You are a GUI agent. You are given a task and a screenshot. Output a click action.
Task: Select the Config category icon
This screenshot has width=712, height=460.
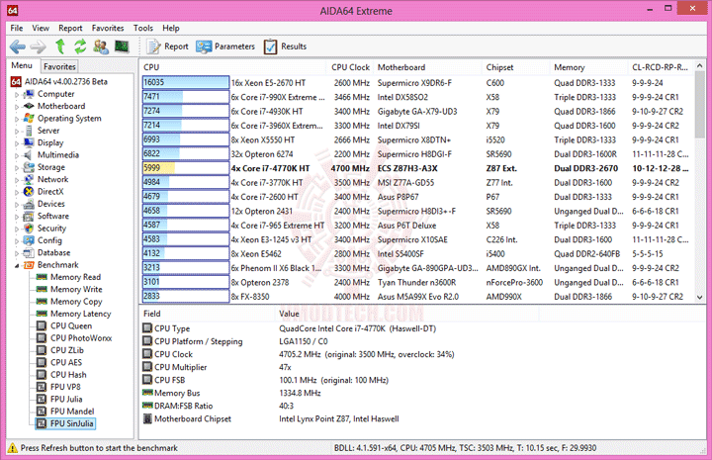coord(29,240)
